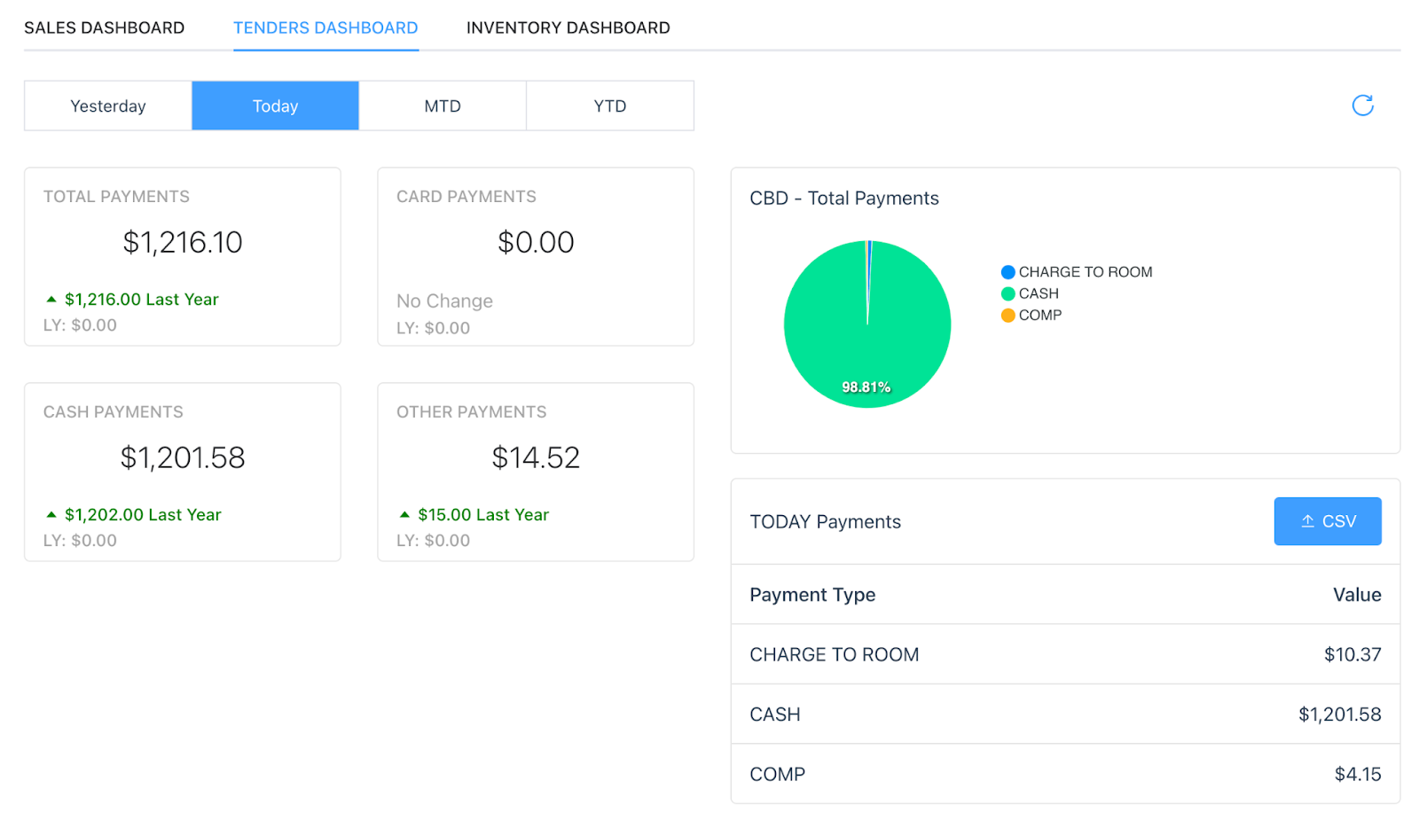Open the Inventory Dashboard tab
The height and width of the screenshot is (828, 1419).
point(568,28)
